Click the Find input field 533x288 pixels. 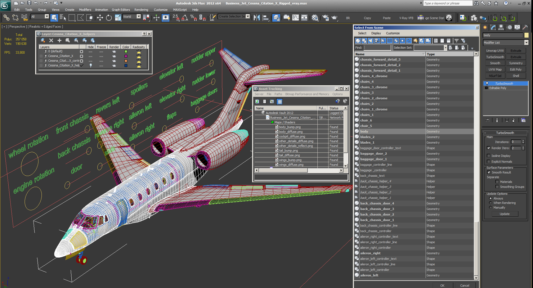click(377, 48)
